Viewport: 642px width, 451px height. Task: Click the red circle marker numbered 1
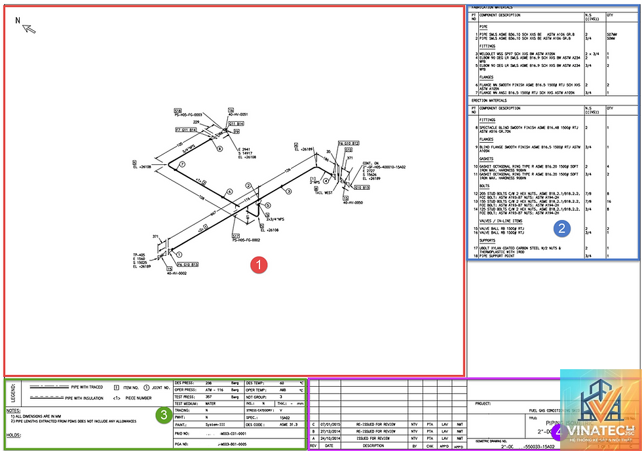259,265
